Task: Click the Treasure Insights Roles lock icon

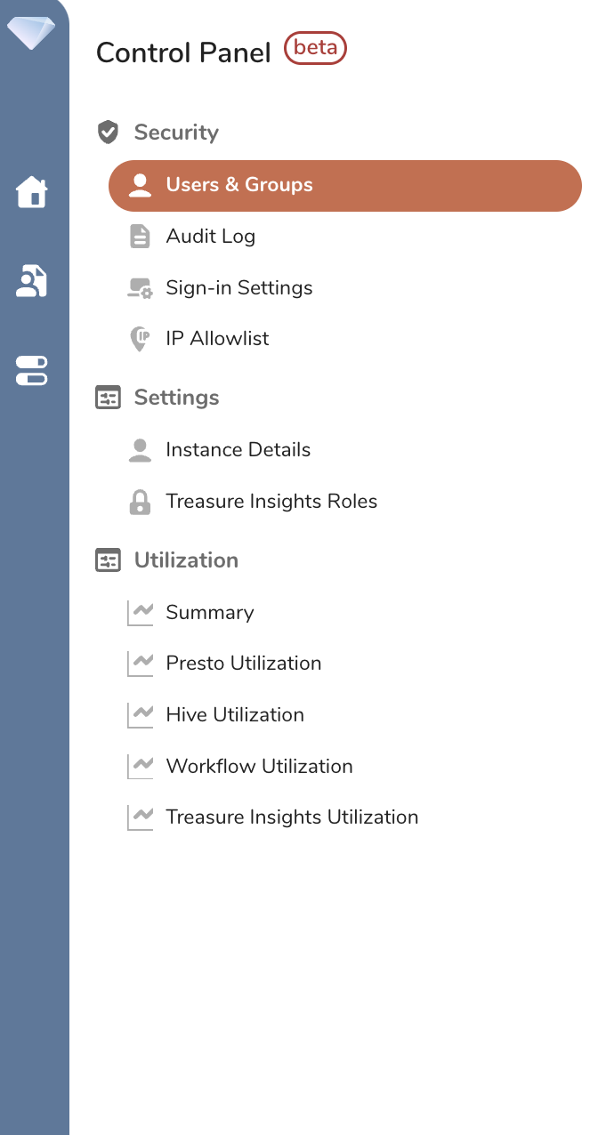Action: (140, 502)
